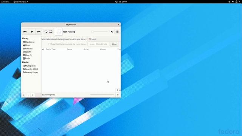Open the volume control
242x136 pixels.
click(x=112, y=32)
